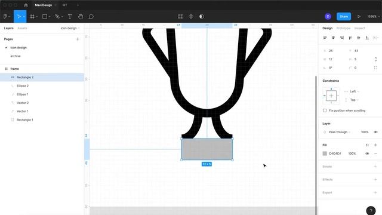This screenshot has width=382, height=215.
Task: Select the Frame tool
Action: click(x=32, y=17)
